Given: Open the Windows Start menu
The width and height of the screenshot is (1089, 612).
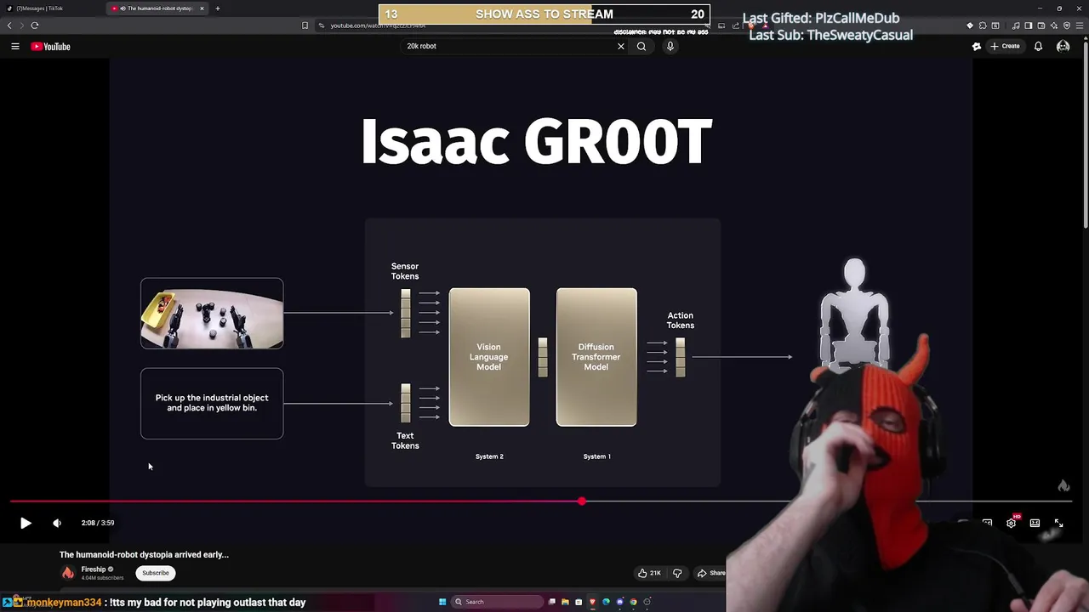Looking at the screenshot, I should (x=442, y=602).
